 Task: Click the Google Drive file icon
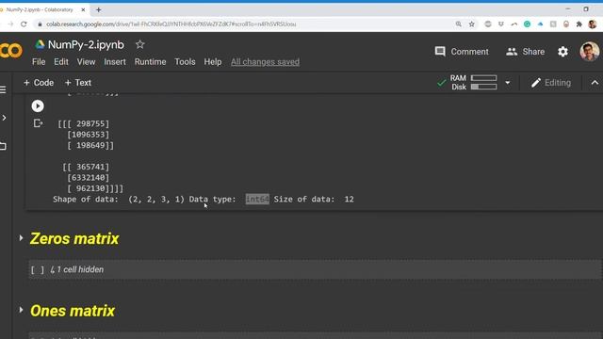40,44
